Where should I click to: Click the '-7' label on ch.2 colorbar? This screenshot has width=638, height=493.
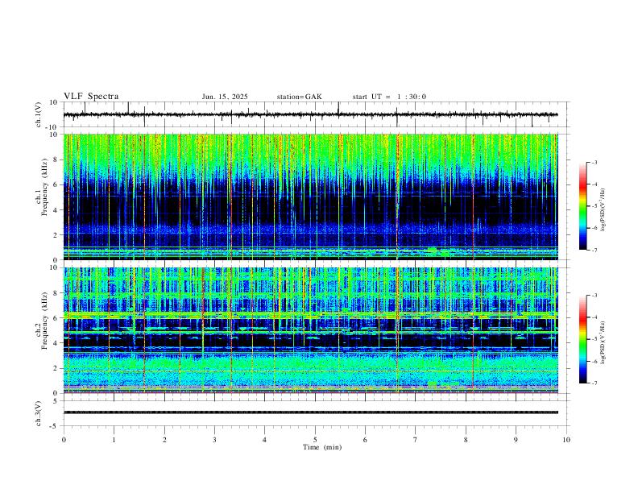pyautogui.click(x=594, y=383)
